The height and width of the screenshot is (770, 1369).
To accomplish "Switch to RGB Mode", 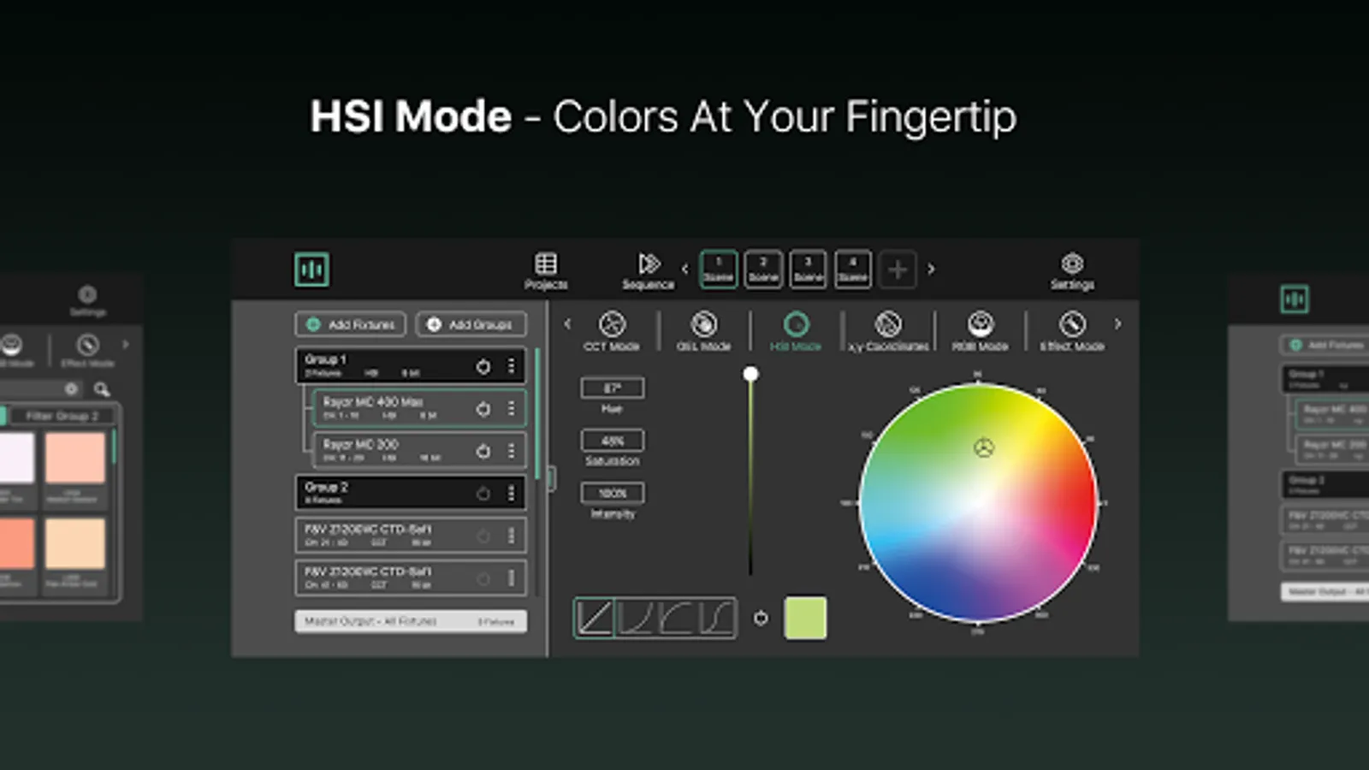I will click(981, 331).
